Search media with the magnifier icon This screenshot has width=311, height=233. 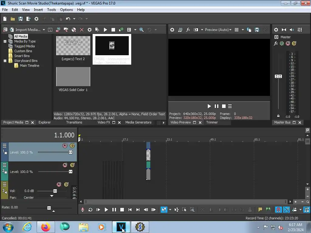(142, 30)
